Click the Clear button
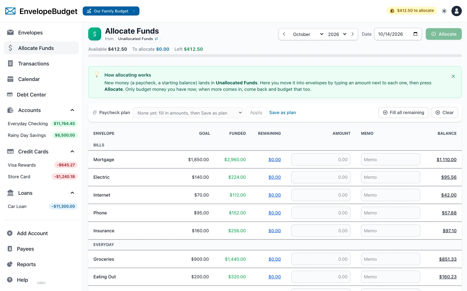 (x=444, y=113)
